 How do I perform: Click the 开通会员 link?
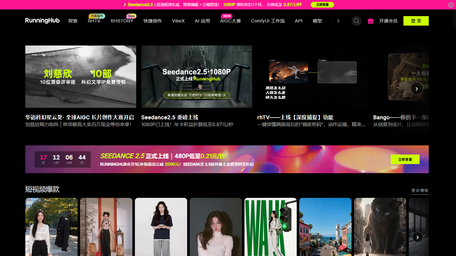(x=388, y=21)
